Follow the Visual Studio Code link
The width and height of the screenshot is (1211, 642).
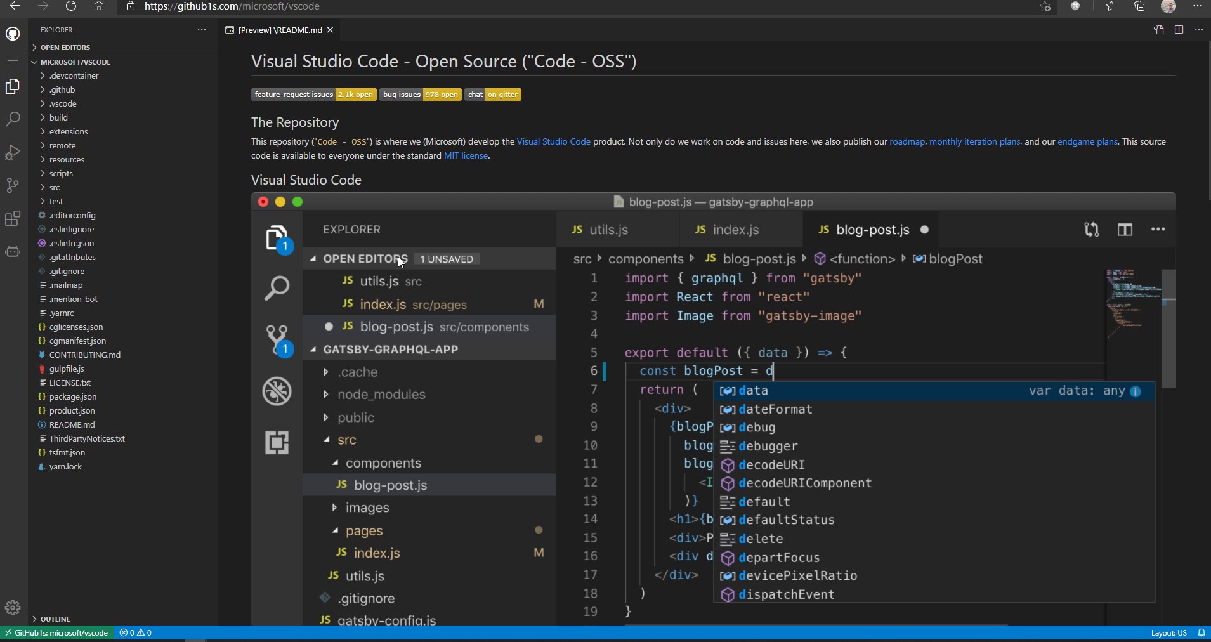[554, 141]
